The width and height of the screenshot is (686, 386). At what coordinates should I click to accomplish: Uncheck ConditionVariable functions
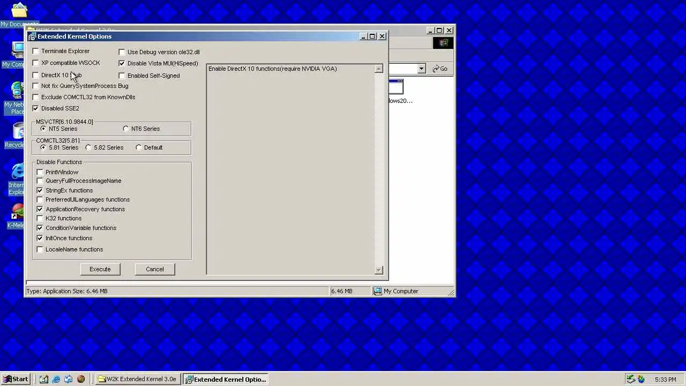tap(40, 228)
